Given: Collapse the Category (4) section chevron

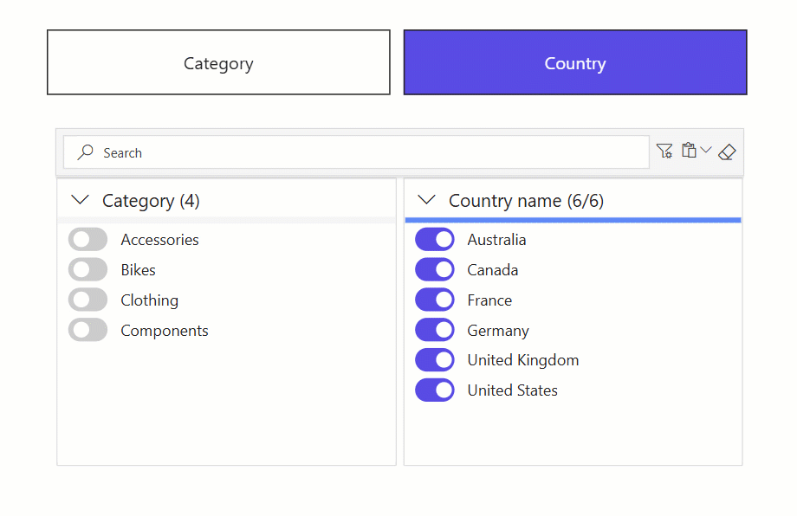Looking at the screenshot, I should click(81, 201).
